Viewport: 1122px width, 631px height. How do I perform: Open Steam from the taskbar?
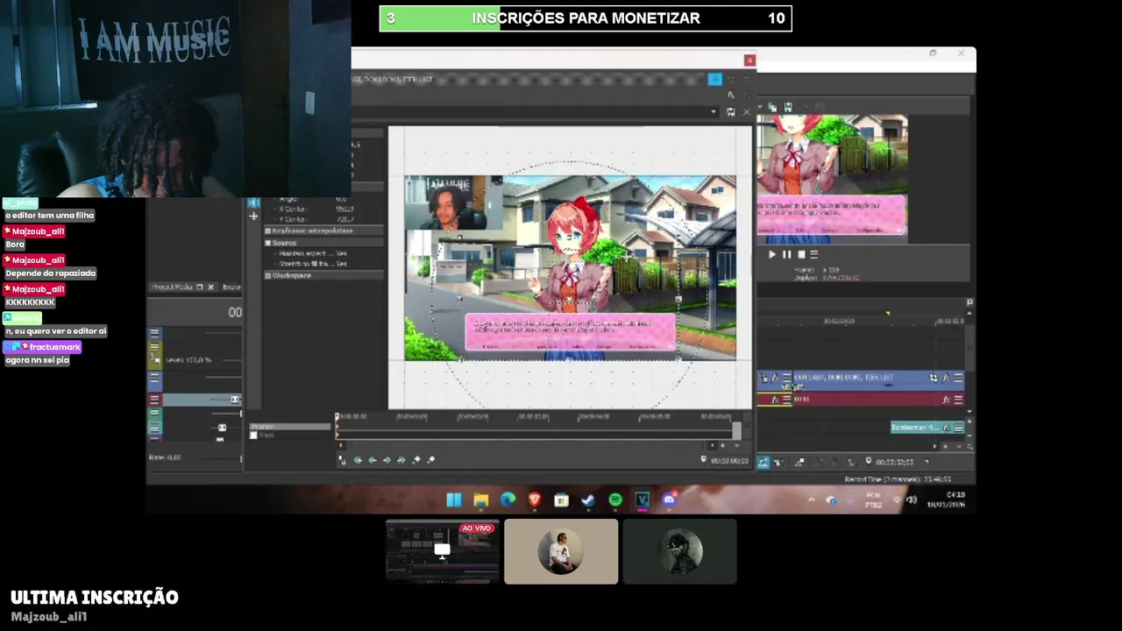588,500
